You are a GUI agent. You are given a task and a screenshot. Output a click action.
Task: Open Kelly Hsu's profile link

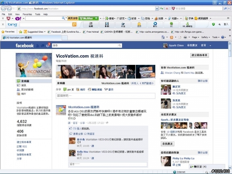point(82,152)
